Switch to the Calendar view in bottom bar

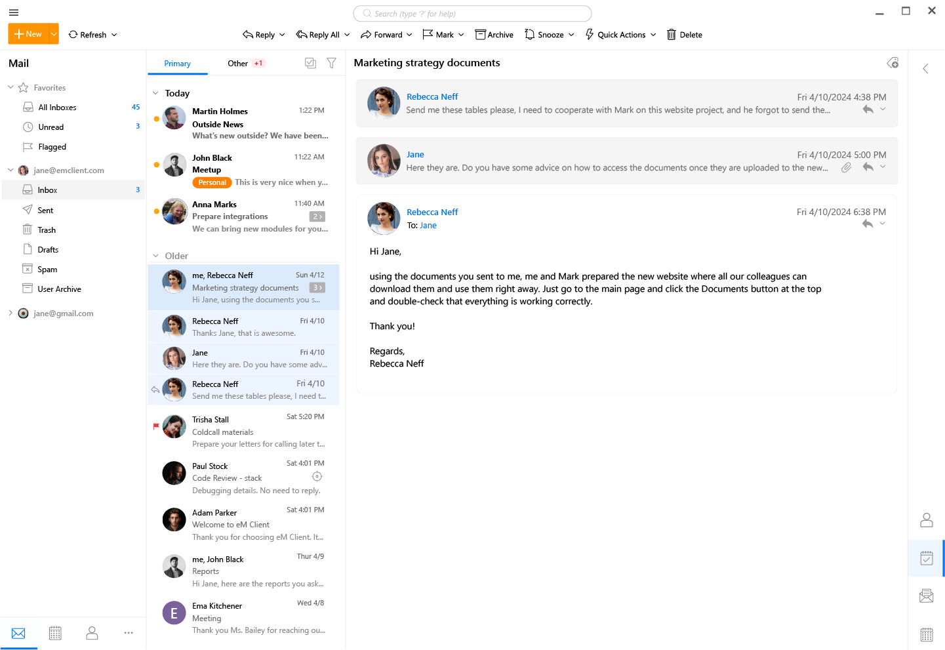(x=55, y=632)
